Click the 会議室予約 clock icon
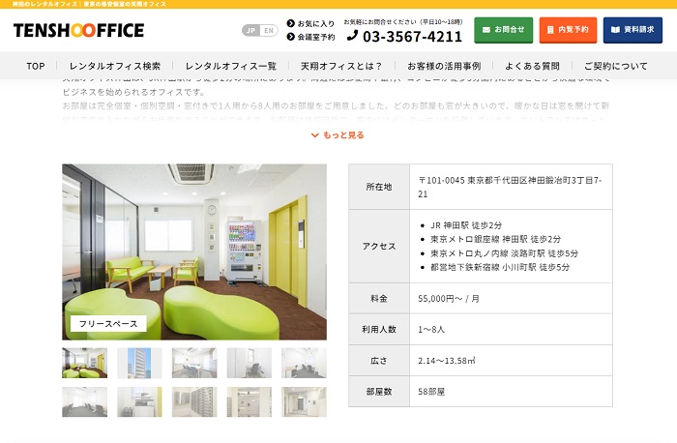677x443 pixels. click(290, 37)
